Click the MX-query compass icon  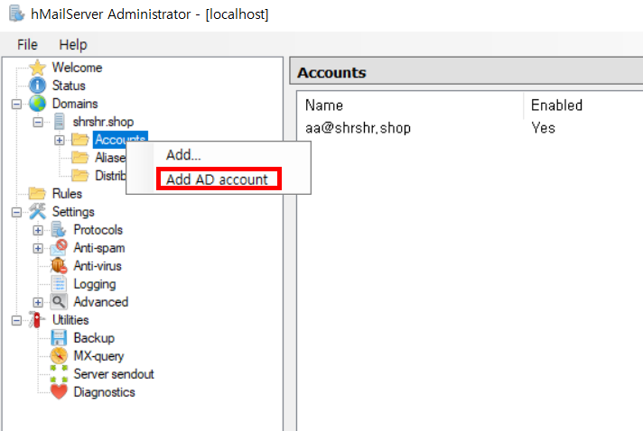(x=59, y=355)
